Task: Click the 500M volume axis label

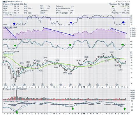Action: coord(132,90)
